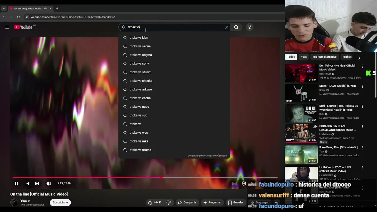
Task: Share the video with Compartir
Action: coord(187,203)
